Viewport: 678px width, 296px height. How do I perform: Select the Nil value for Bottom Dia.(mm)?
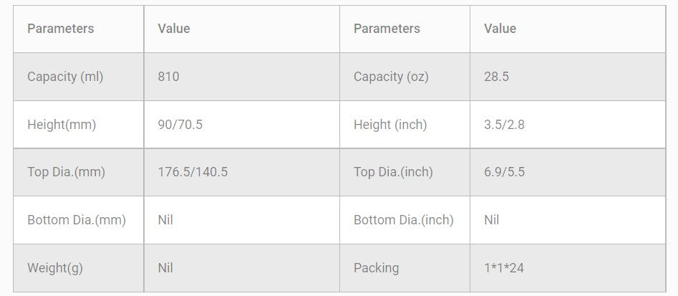tap(165, 220)
